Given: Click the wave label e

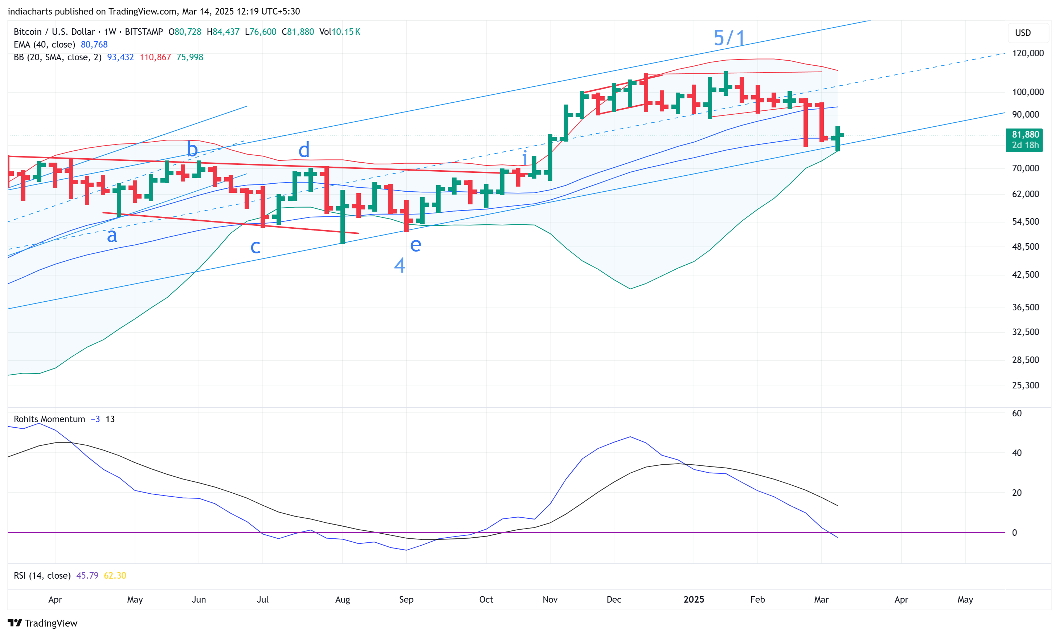Looking at the screenshot, I should pyautogui.click(x=416, y=245).
